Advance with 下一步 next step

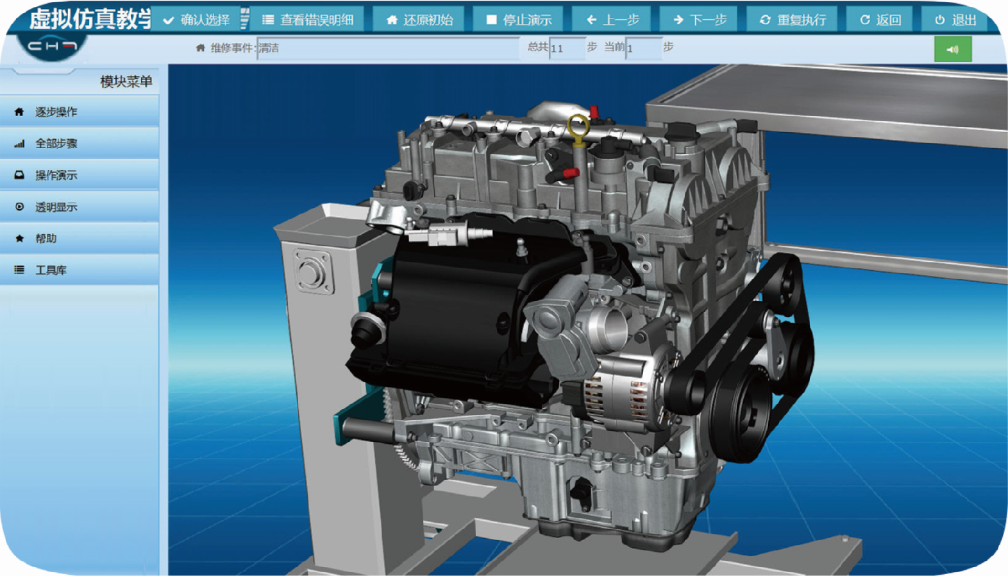click(700, 20)
